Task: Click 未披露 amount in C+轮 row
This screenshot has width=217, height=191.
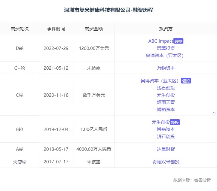Action: click(94, 68)
